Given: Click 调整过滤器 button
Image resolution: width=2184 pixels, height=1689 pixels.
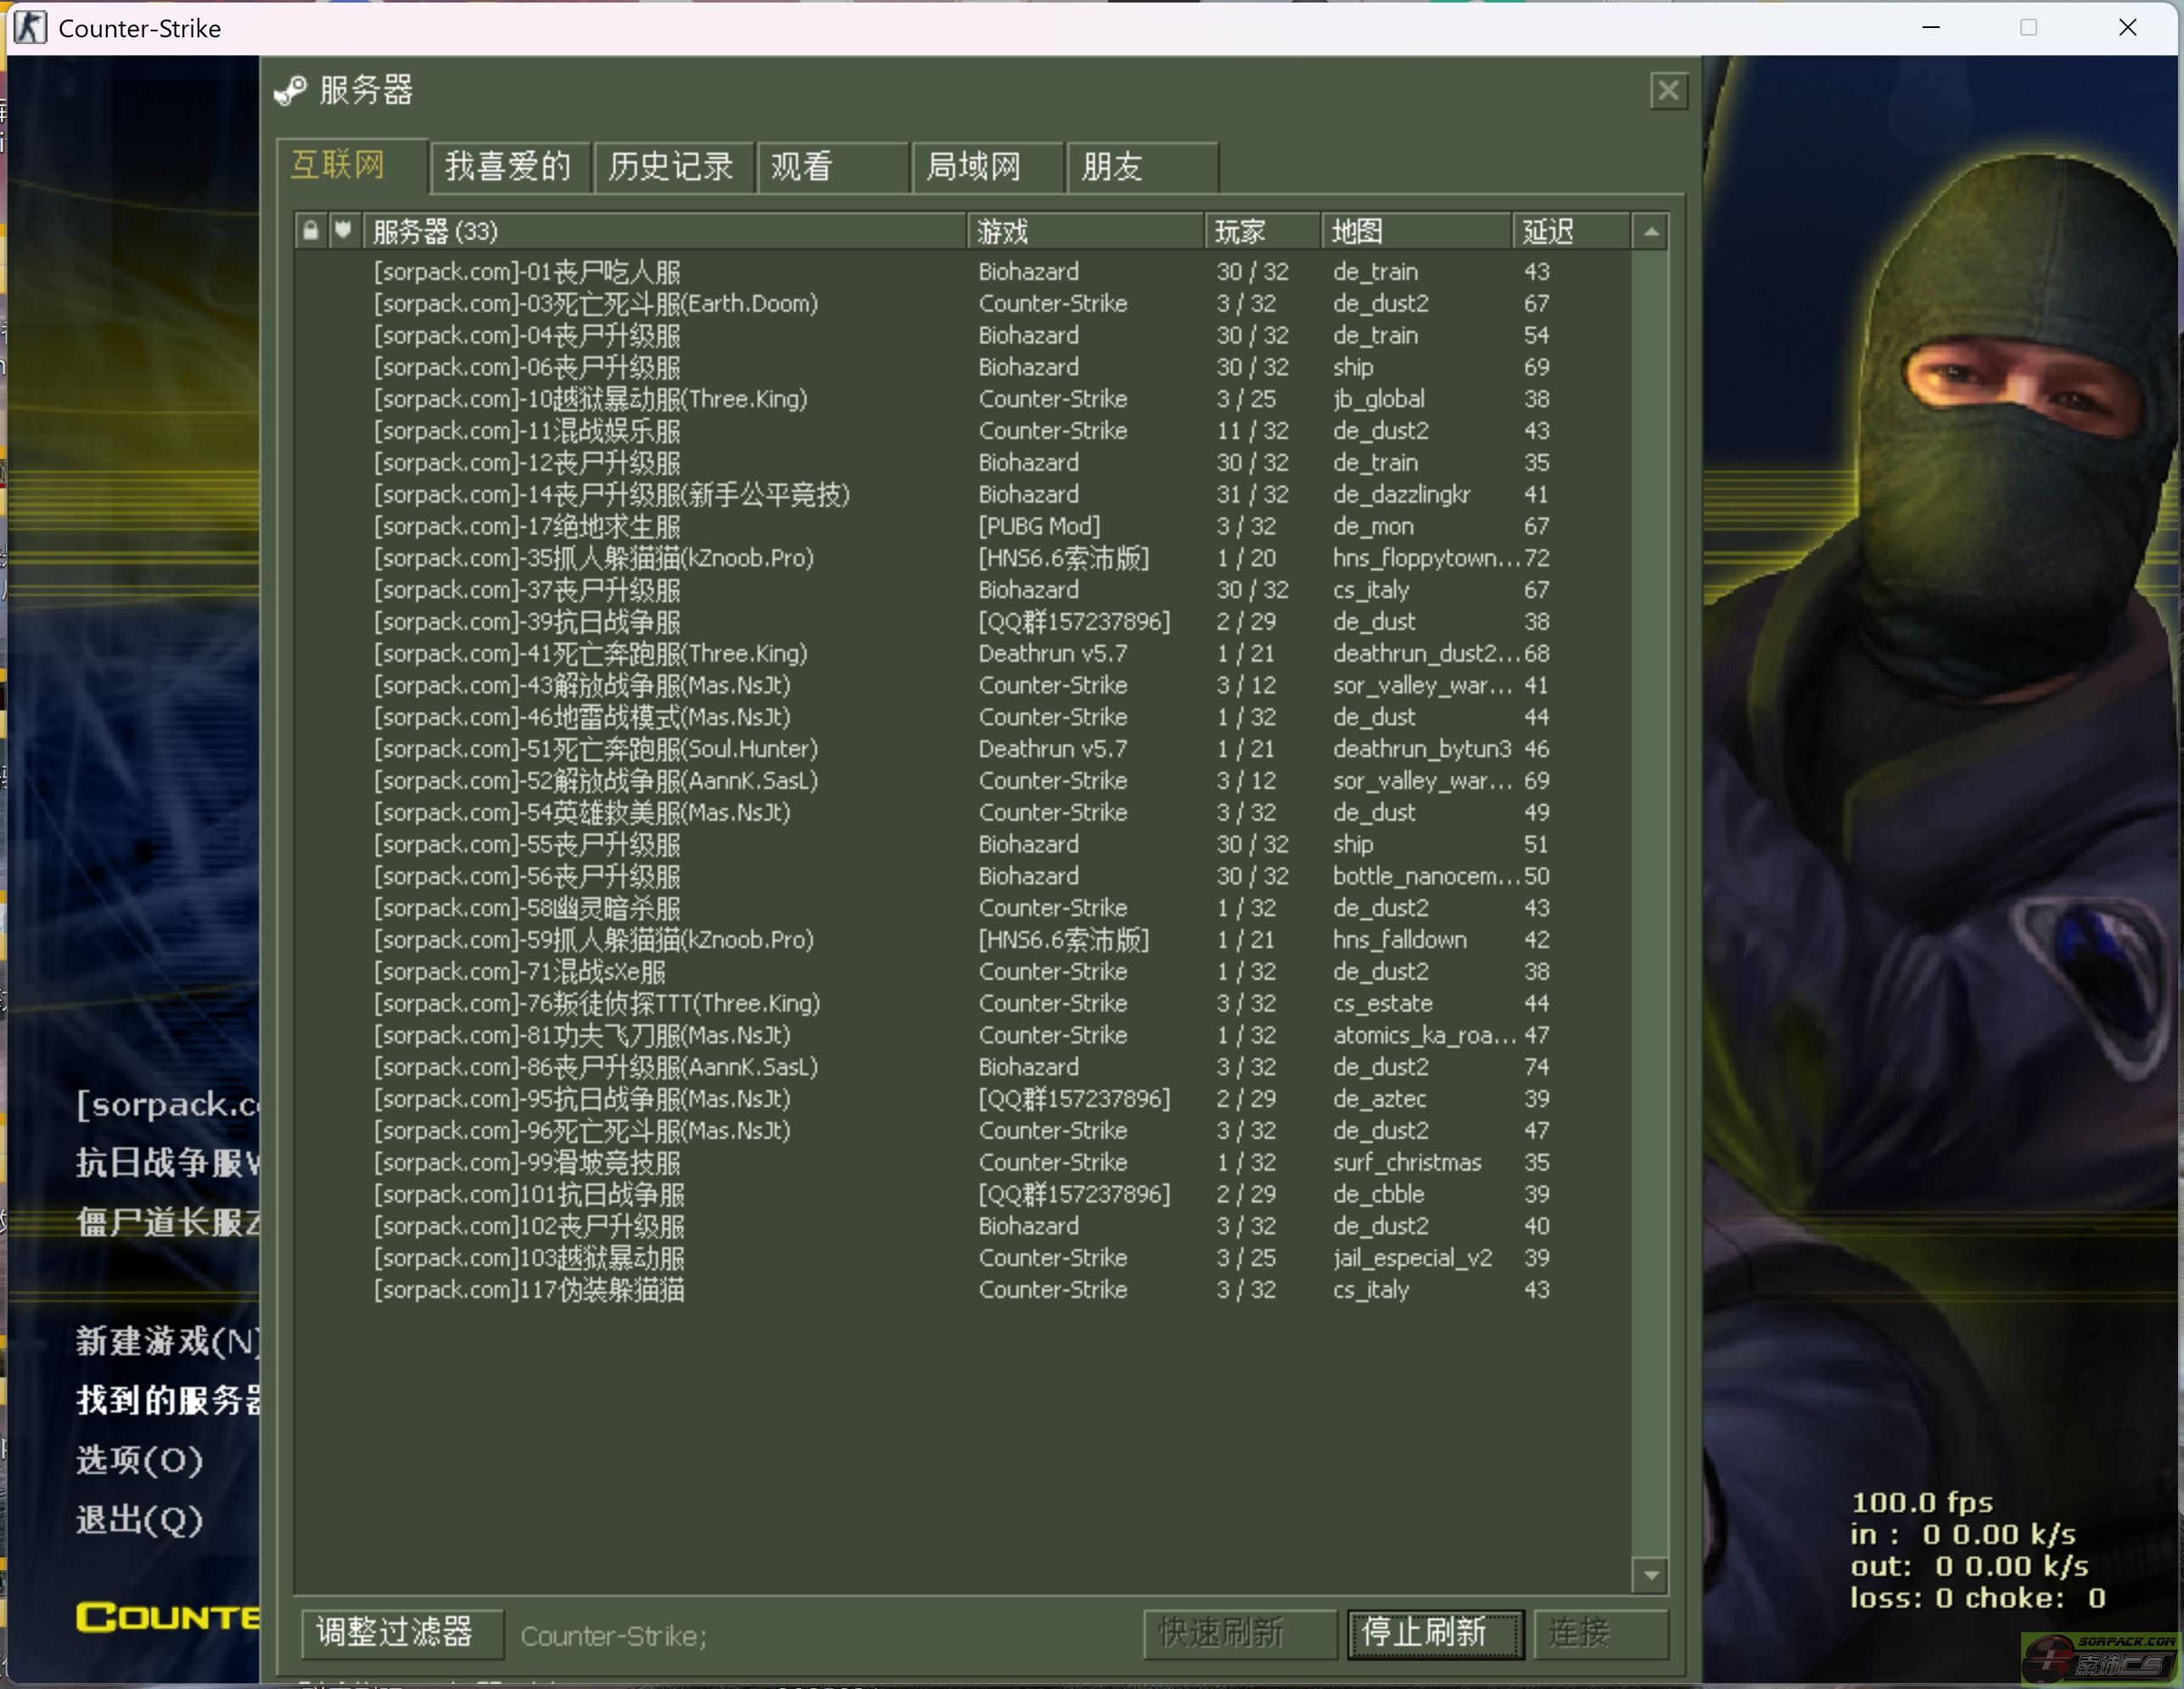Looking at the screenshot, I should point(402,1633).
